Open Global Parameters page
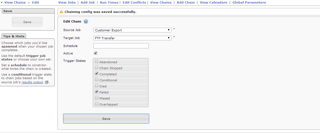The width and height of the screenshot is (320, 133). pyautogui.click(x=249, y=2)
